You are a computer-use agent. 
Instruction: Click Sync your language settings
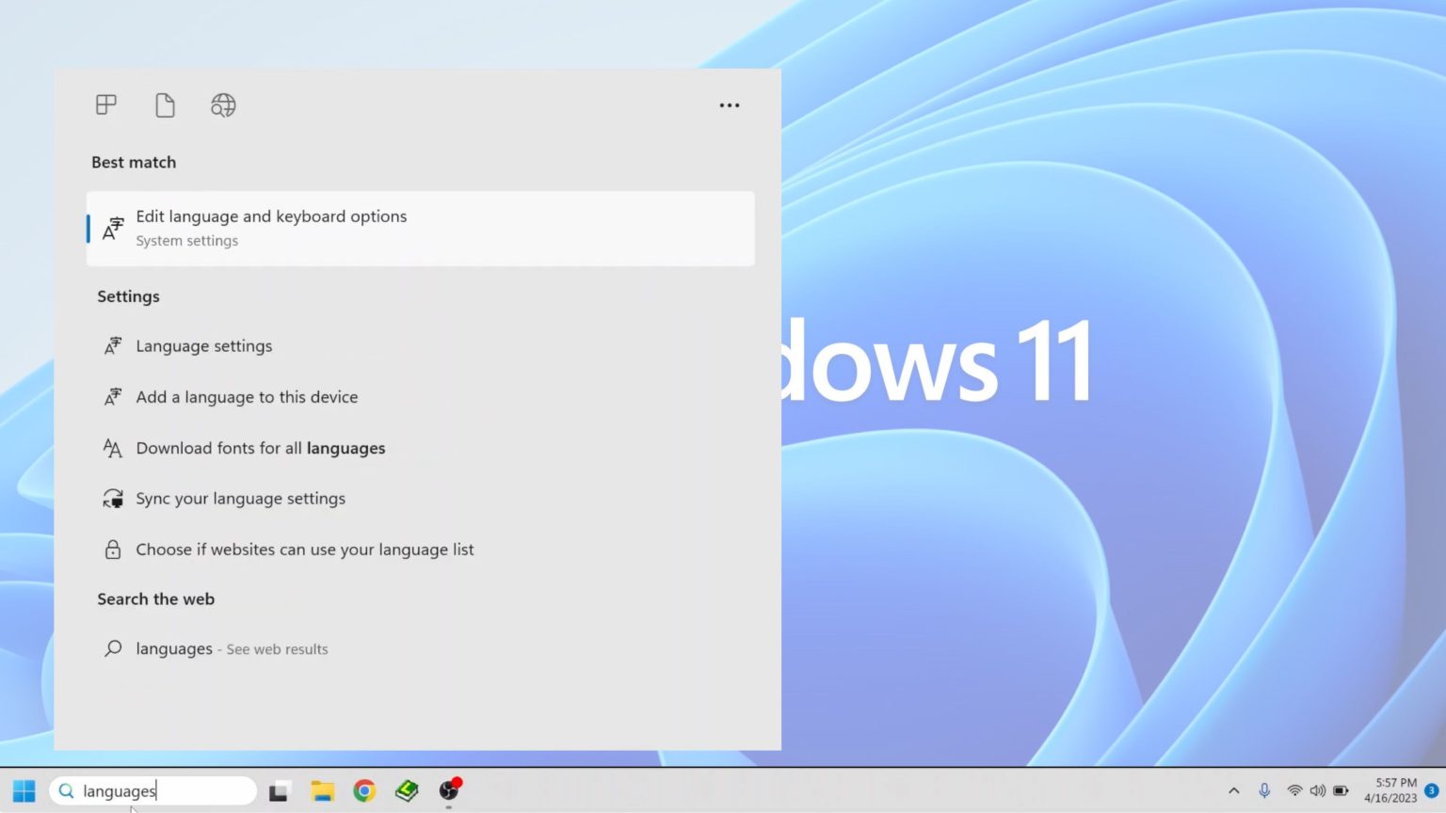click(241, 498)
